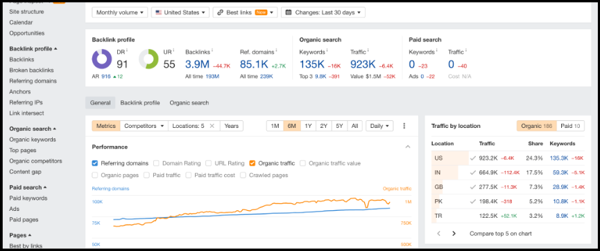Open the Changes: Last 30 days dropdown
This screenshot has width=600, height=251.
(323, 12)
